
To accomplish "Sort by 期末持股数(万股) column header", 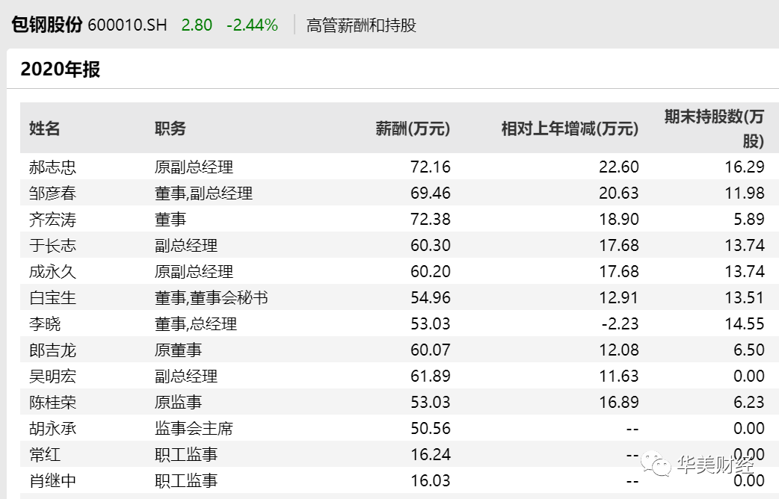I will pyautogui.click(x=715, y=128).
